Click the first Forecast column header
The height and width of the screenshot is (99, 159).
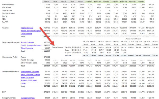[x=89, y=2]
